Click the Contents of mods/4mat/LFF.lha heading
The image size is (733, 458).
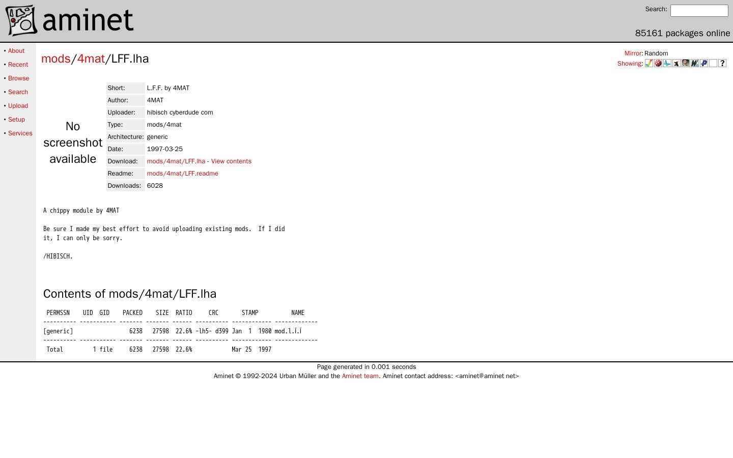tap(130, 294)
